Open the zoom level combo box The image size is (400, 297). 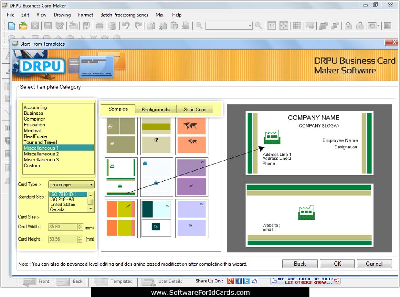tap(229, 26)
